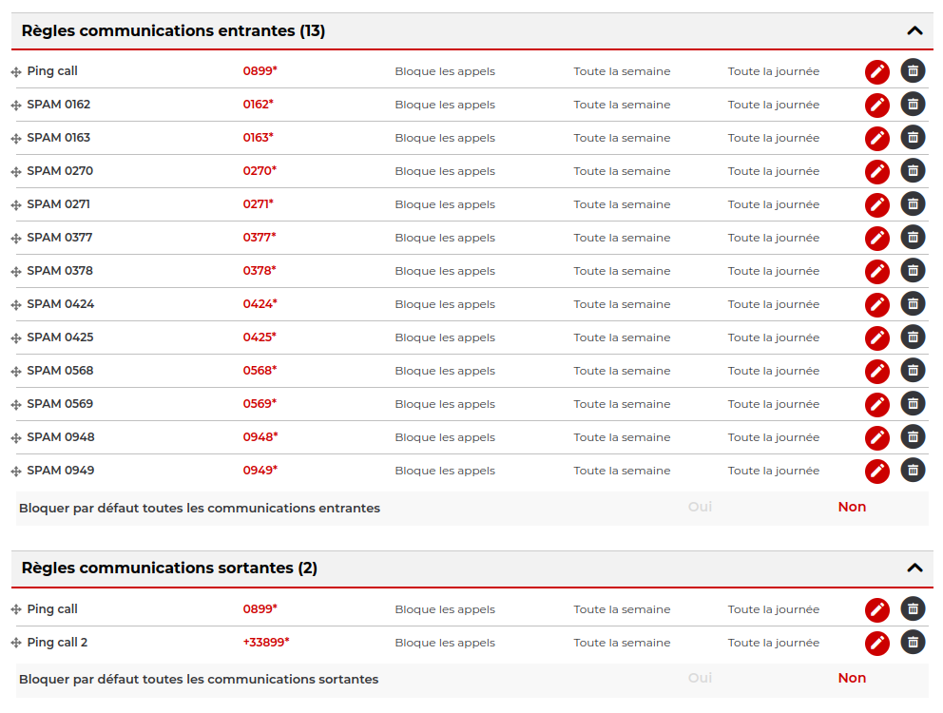Screen dimensions: 943x713
Task: Enable default blocking of incoming communications with Oui
Action: coord(700,508)
